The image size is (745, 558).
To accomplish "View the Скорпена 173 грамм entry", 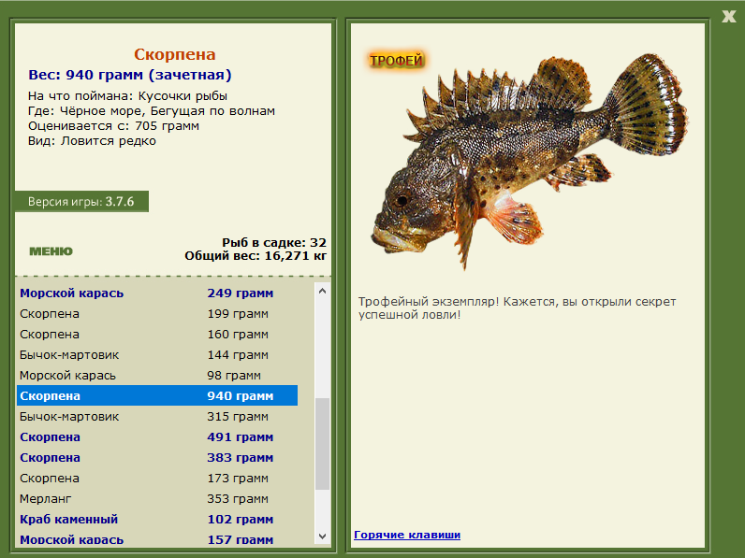I will click(x=156, y=478).
